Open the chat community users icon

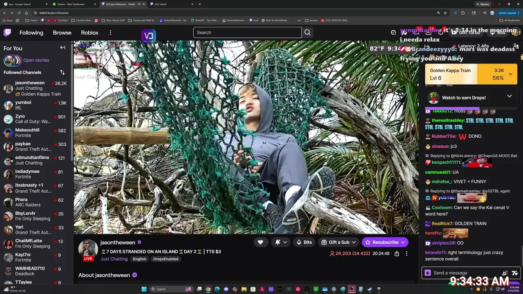coord(516,46)
